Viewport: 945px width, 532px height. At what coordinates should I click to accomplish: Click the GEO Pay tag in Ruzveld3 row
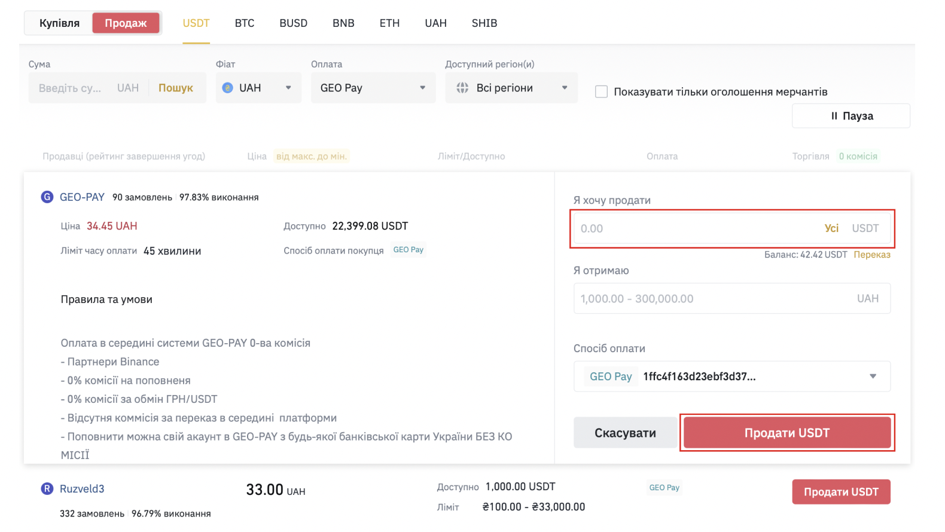pos(664,488)
